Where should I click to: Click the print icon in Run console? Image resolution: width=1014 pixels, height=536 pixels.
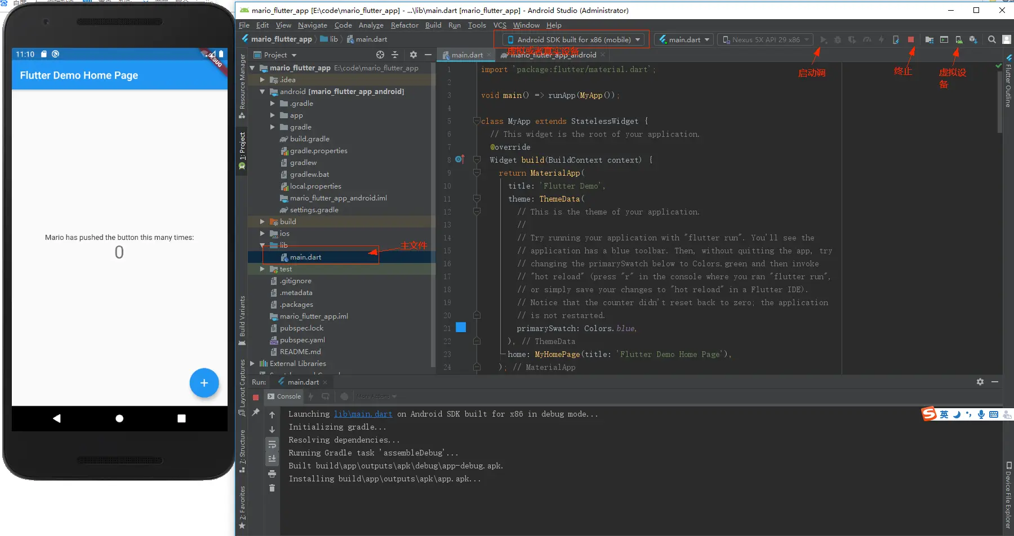[x=272, y=474]
